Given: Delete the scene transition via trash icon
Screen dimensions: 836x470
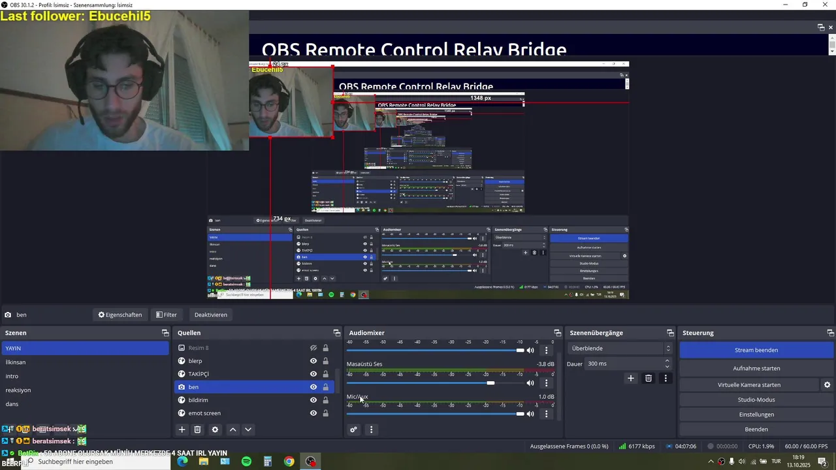Looking at the screenshot, I should 649,378.
